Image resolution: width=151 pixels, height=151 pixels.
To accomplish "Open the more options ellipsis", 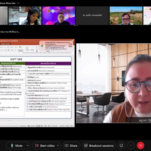I will [131, 146].
